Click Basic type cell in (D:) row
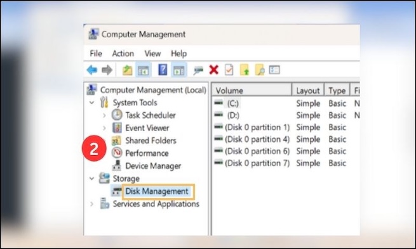416x249 pixels. 337,115
